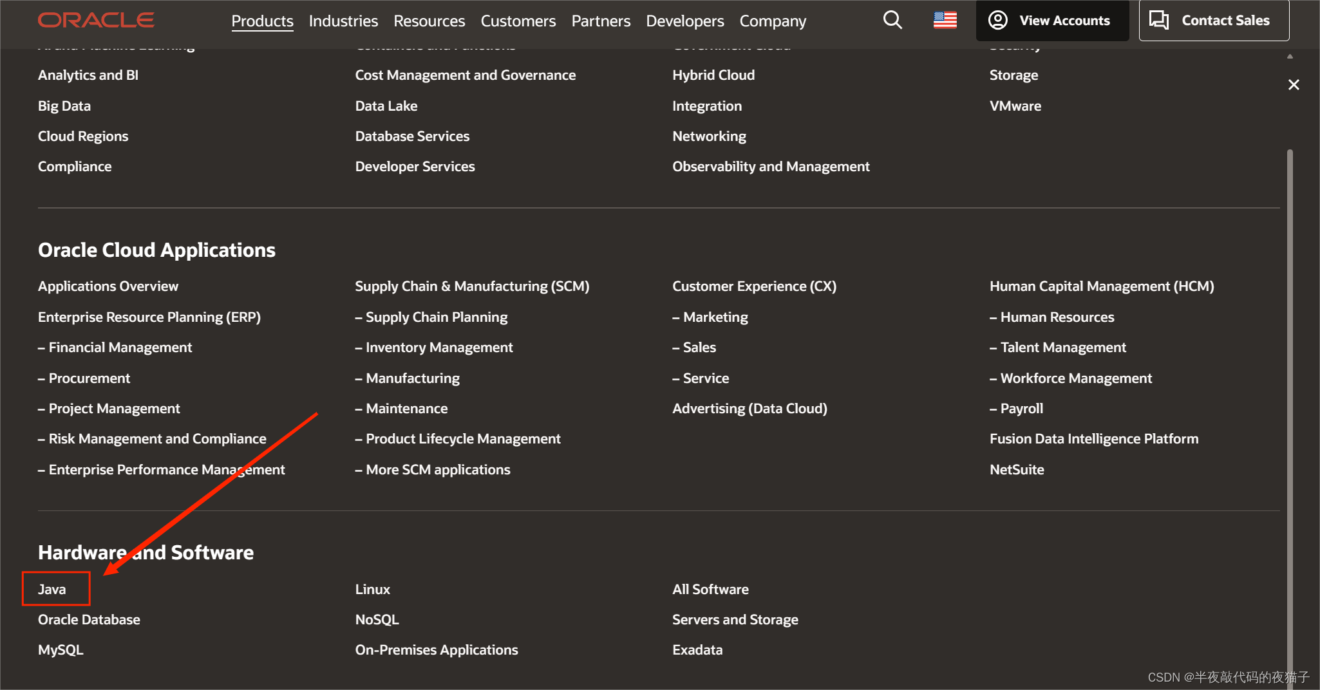Screen dimensions: 1320x690
Task: Open Human Capital Management (HCM) link
Action: (x=1102, y=286)
